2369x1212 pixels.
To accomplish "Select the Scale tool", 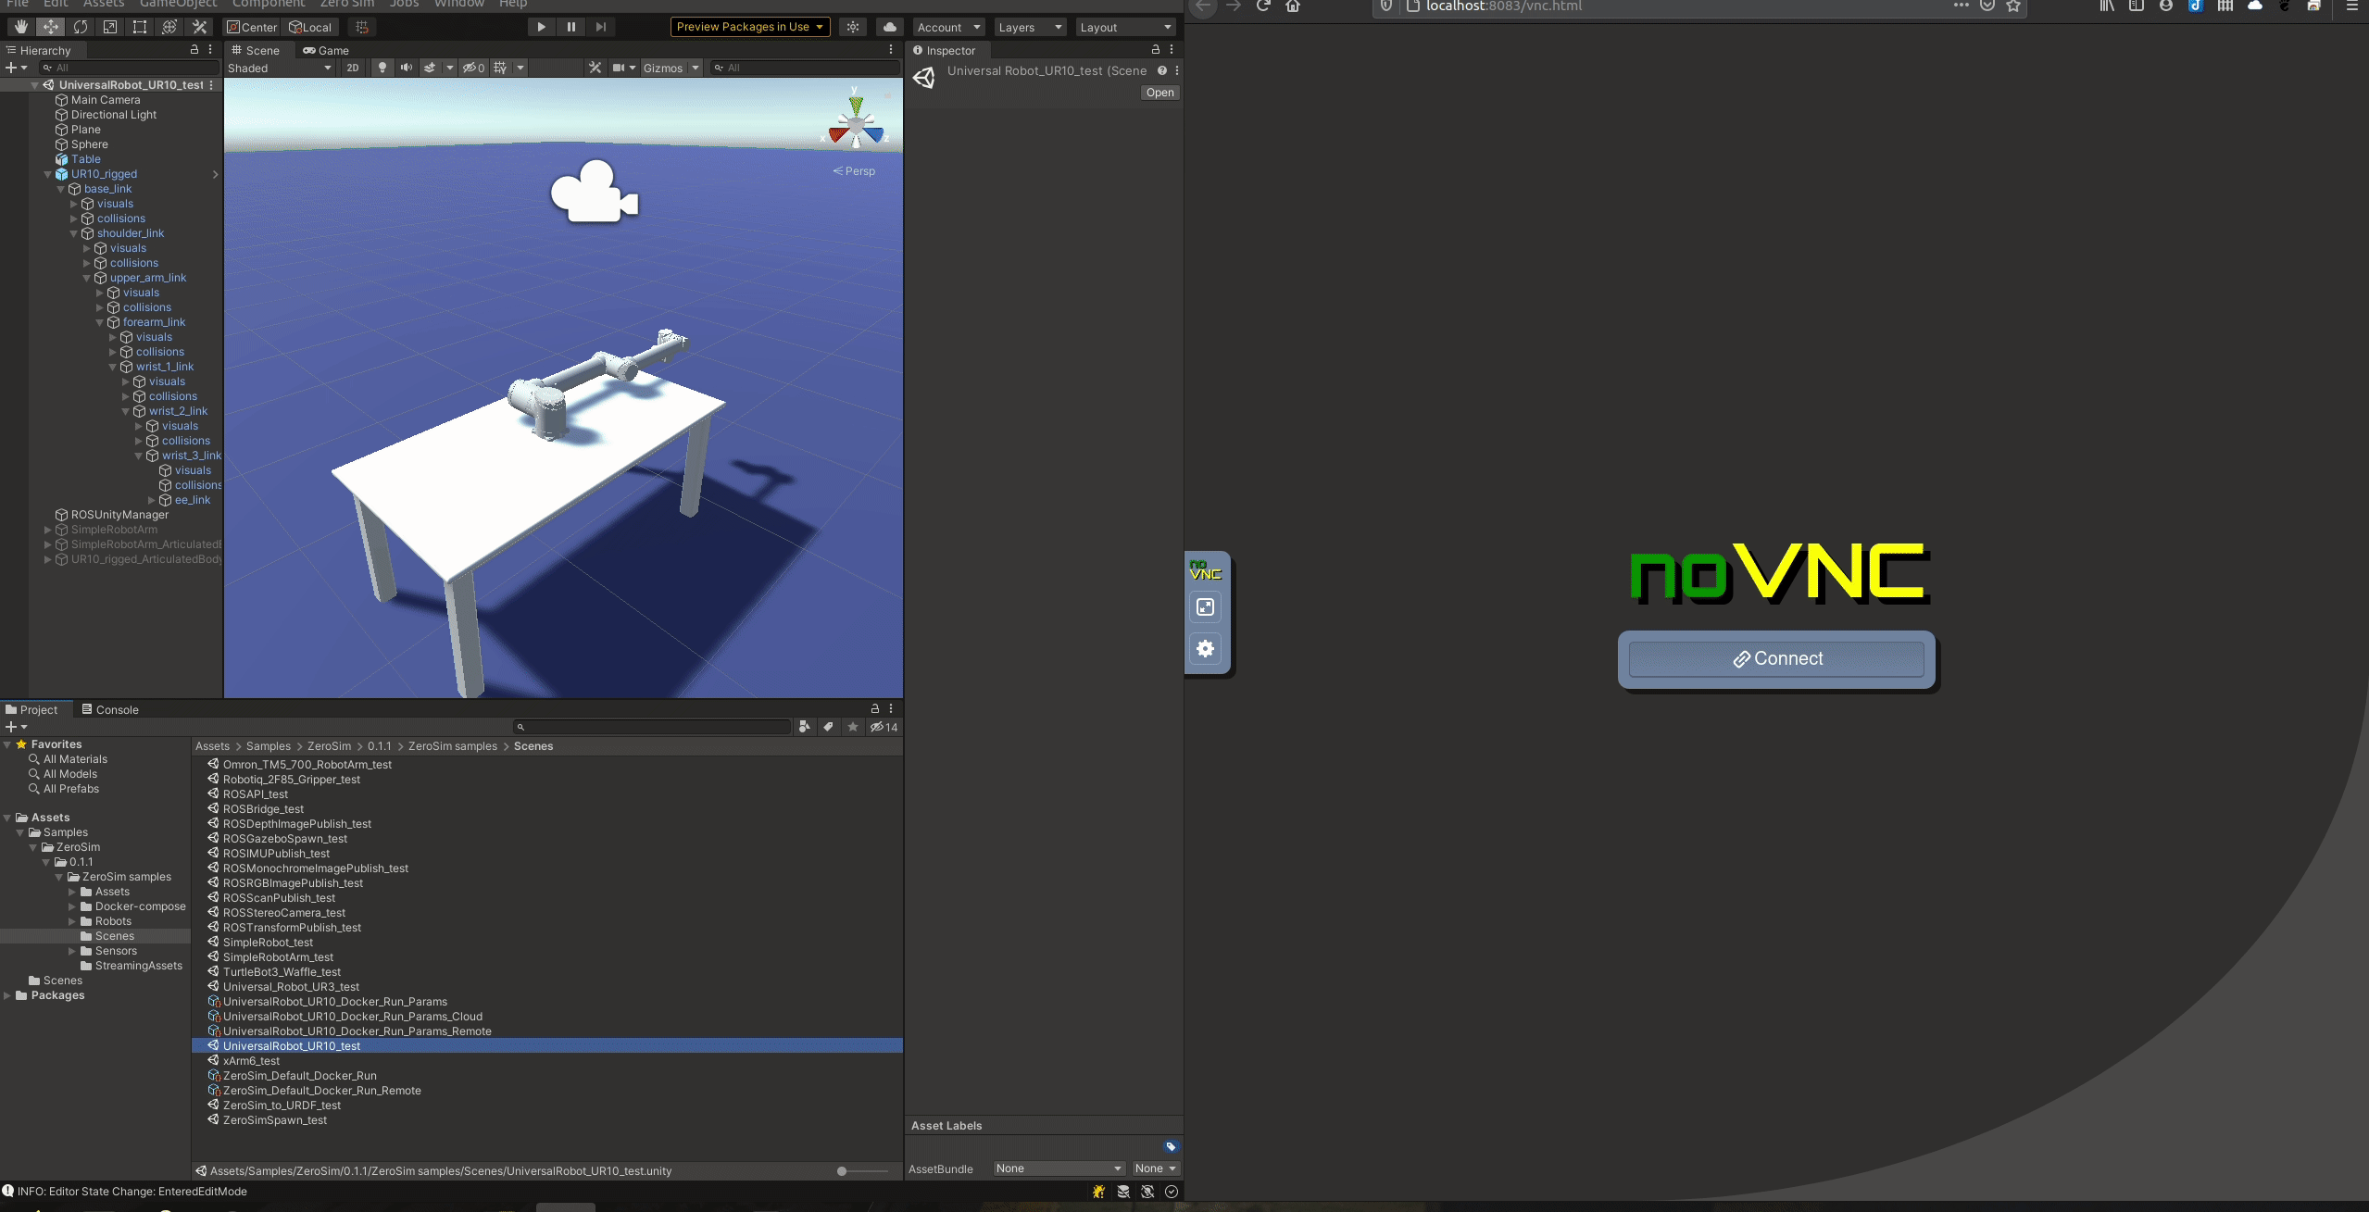I will click(110, 27).
